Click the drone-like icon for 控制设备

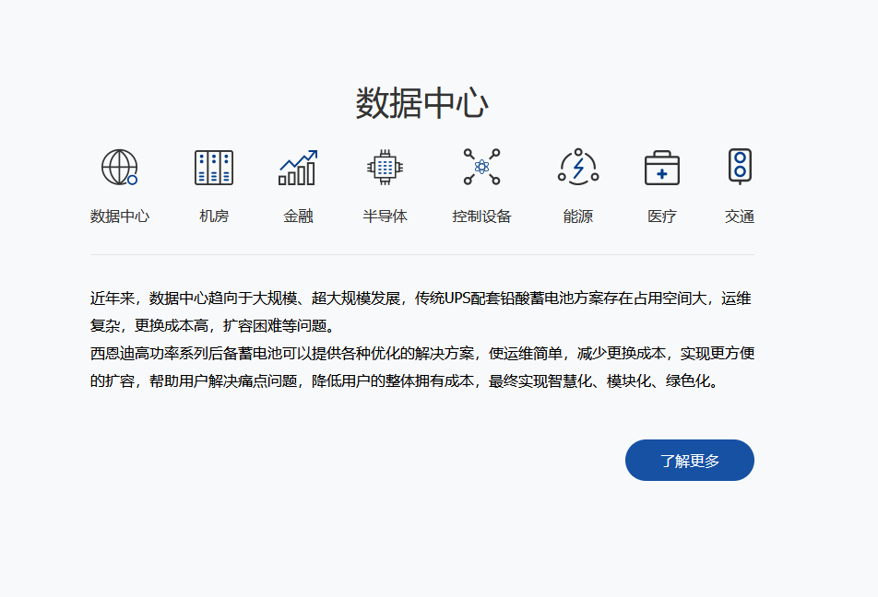pos(481,167)
